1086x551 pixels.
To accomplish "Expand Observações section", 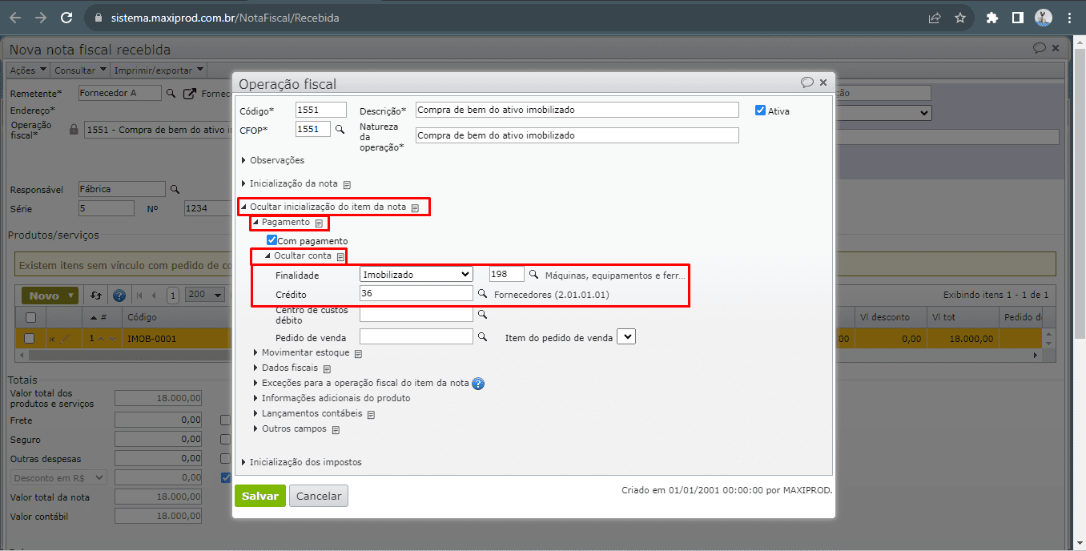I will [272, 160].
